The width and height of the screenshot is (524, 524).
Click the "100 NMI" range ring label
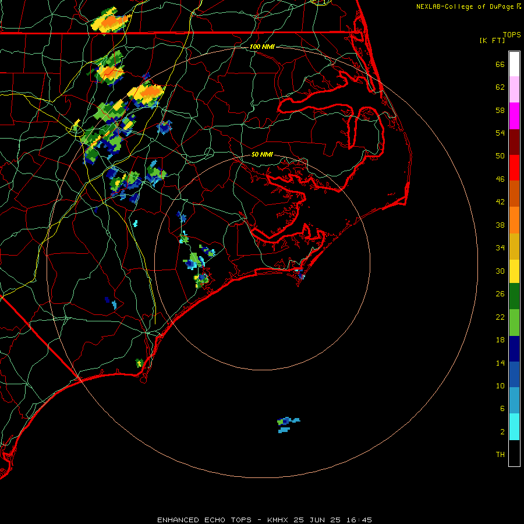262,47
